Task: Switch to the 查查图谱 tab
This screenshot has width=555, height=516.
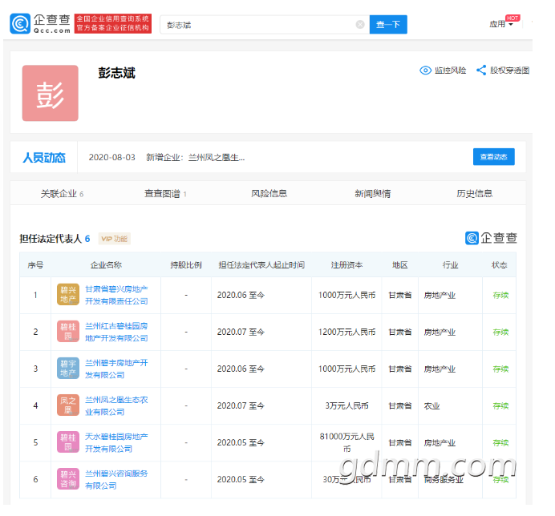Action: (165, 194)
